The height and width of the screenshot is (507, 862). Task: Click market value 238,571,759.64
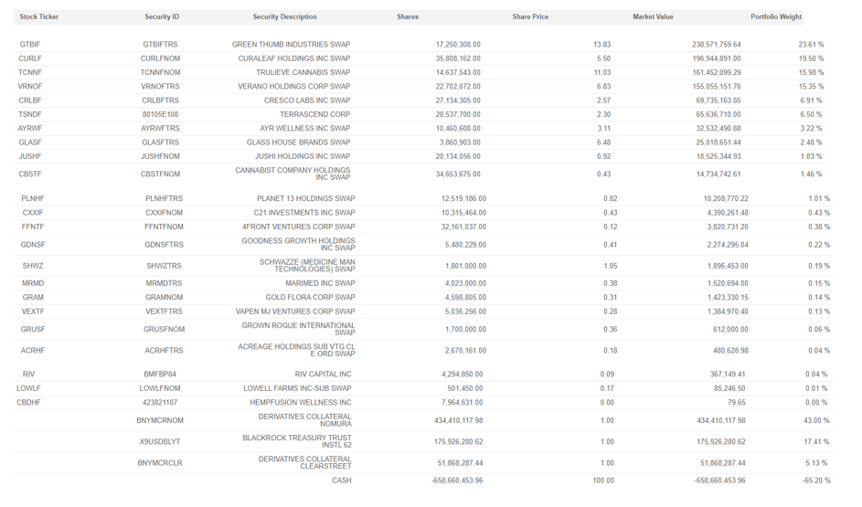point(717,45)
